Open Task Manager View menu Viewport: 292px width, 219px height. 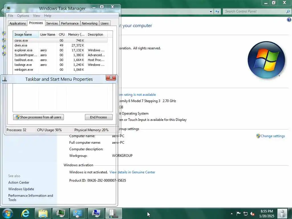[36, 16]
